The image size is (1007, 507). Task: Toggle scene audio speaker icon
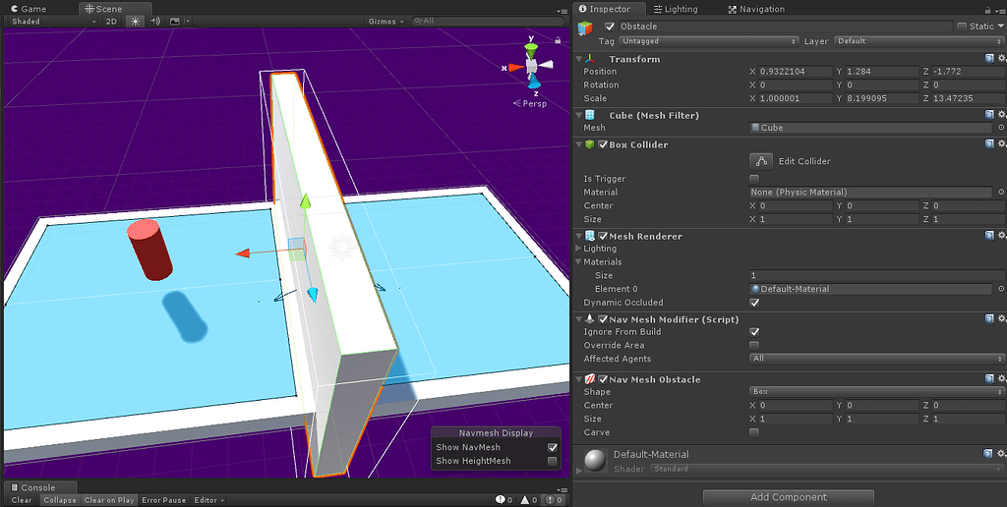coord(154,22)
